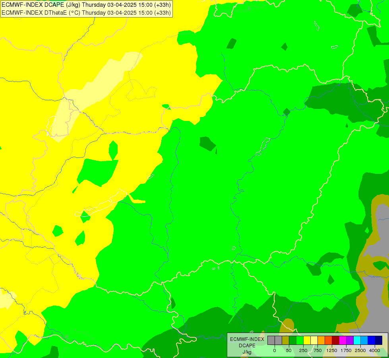Viewport: 389px width, 358px height.
Task: Click the legend title 'ECMWF-INDEX'
Action: pos(247,339)
